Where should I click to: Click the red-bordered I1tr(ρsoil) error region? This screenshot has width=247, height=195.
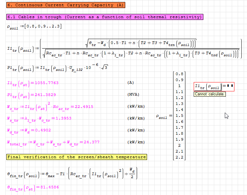(214, 87)
